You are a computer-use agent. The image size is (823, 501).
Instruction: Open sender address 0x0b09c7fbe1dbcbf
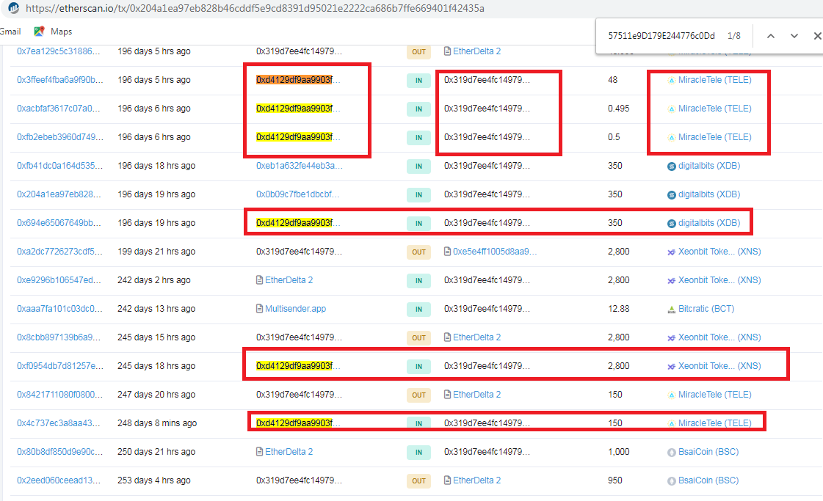pos(297,194)
